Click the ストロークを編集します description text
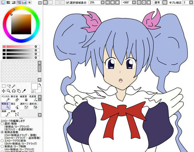This screenshot has height=152, width=194. [x=13, y=121]
